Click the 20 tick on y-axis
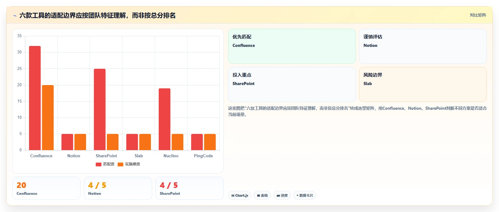The width and height of the screenshot is (499, 212). [x=19, y=85]
